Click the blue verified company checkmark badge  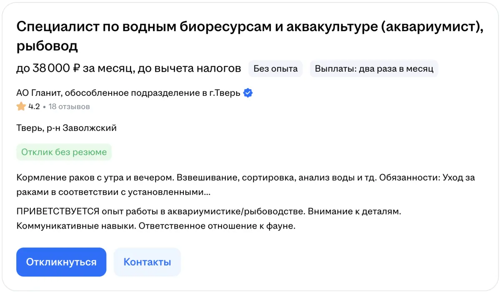pyautogui.click(x=248, y=93)
